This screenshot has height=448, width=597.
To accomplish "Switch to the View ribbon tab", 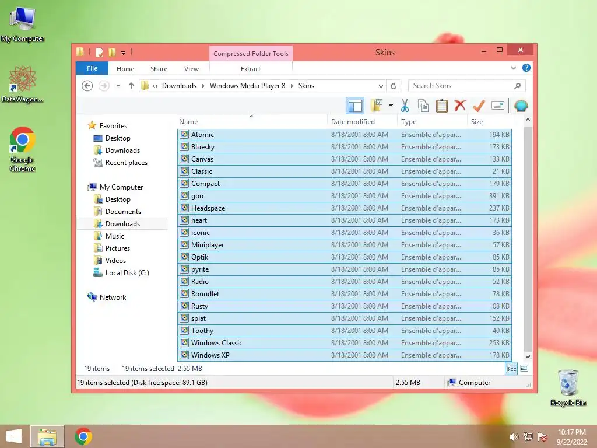I will (191, 69).
